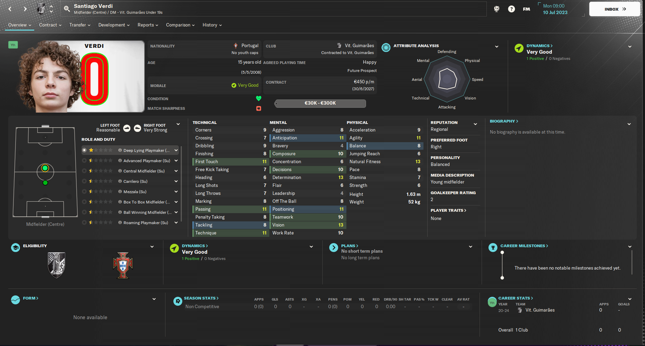The width and height of the screenshot is (645, 346).
Task: Click the Career Milestones trophy icon
Action: (x=492, y=247)
